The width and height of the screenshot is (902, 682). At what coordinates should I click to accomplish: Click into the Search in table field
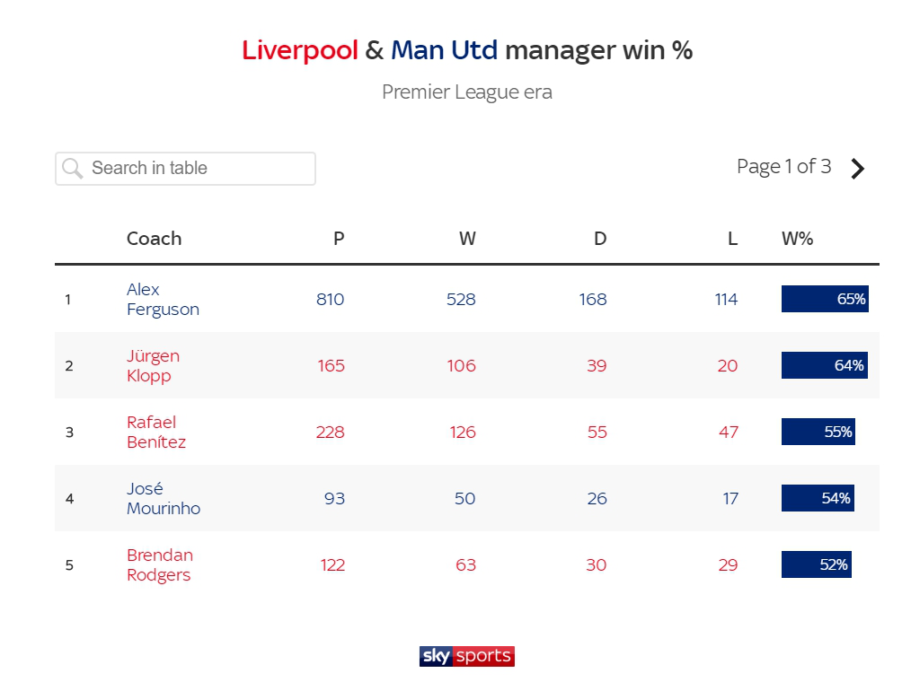(x=185, y=169)
